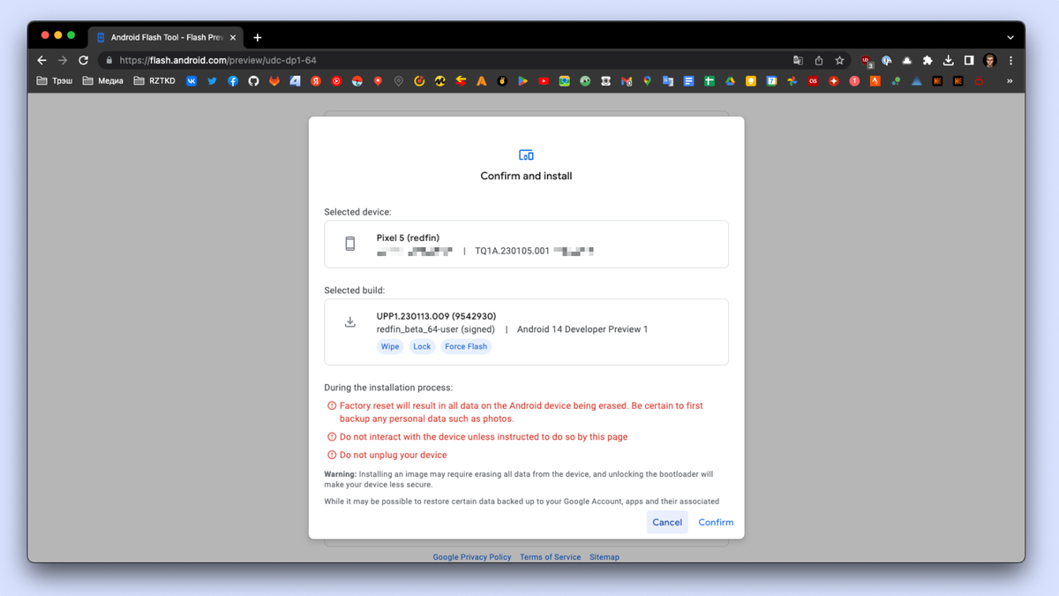Screen dimensions: 1059x596
Task: Open the Google Play bookmark
Action: coord(522,80)
